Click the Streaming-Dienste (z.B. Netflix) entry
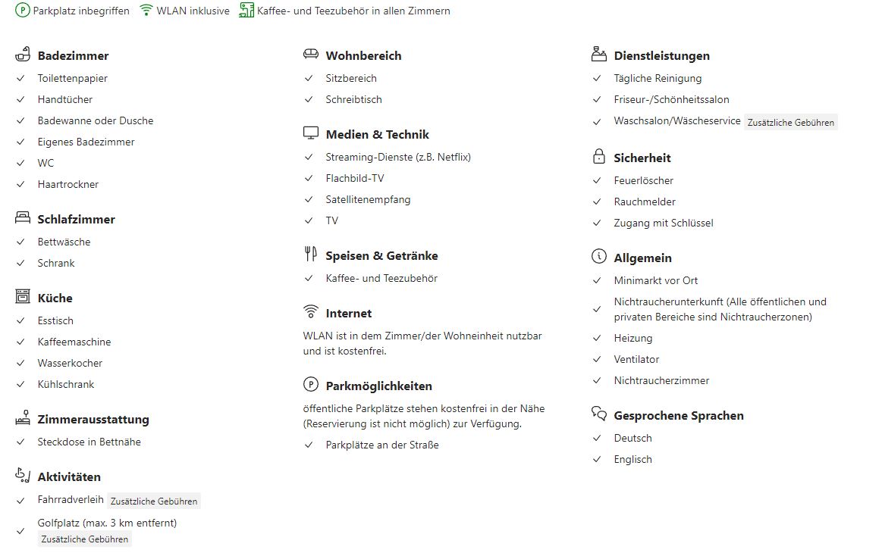 (x=398, y=157)
